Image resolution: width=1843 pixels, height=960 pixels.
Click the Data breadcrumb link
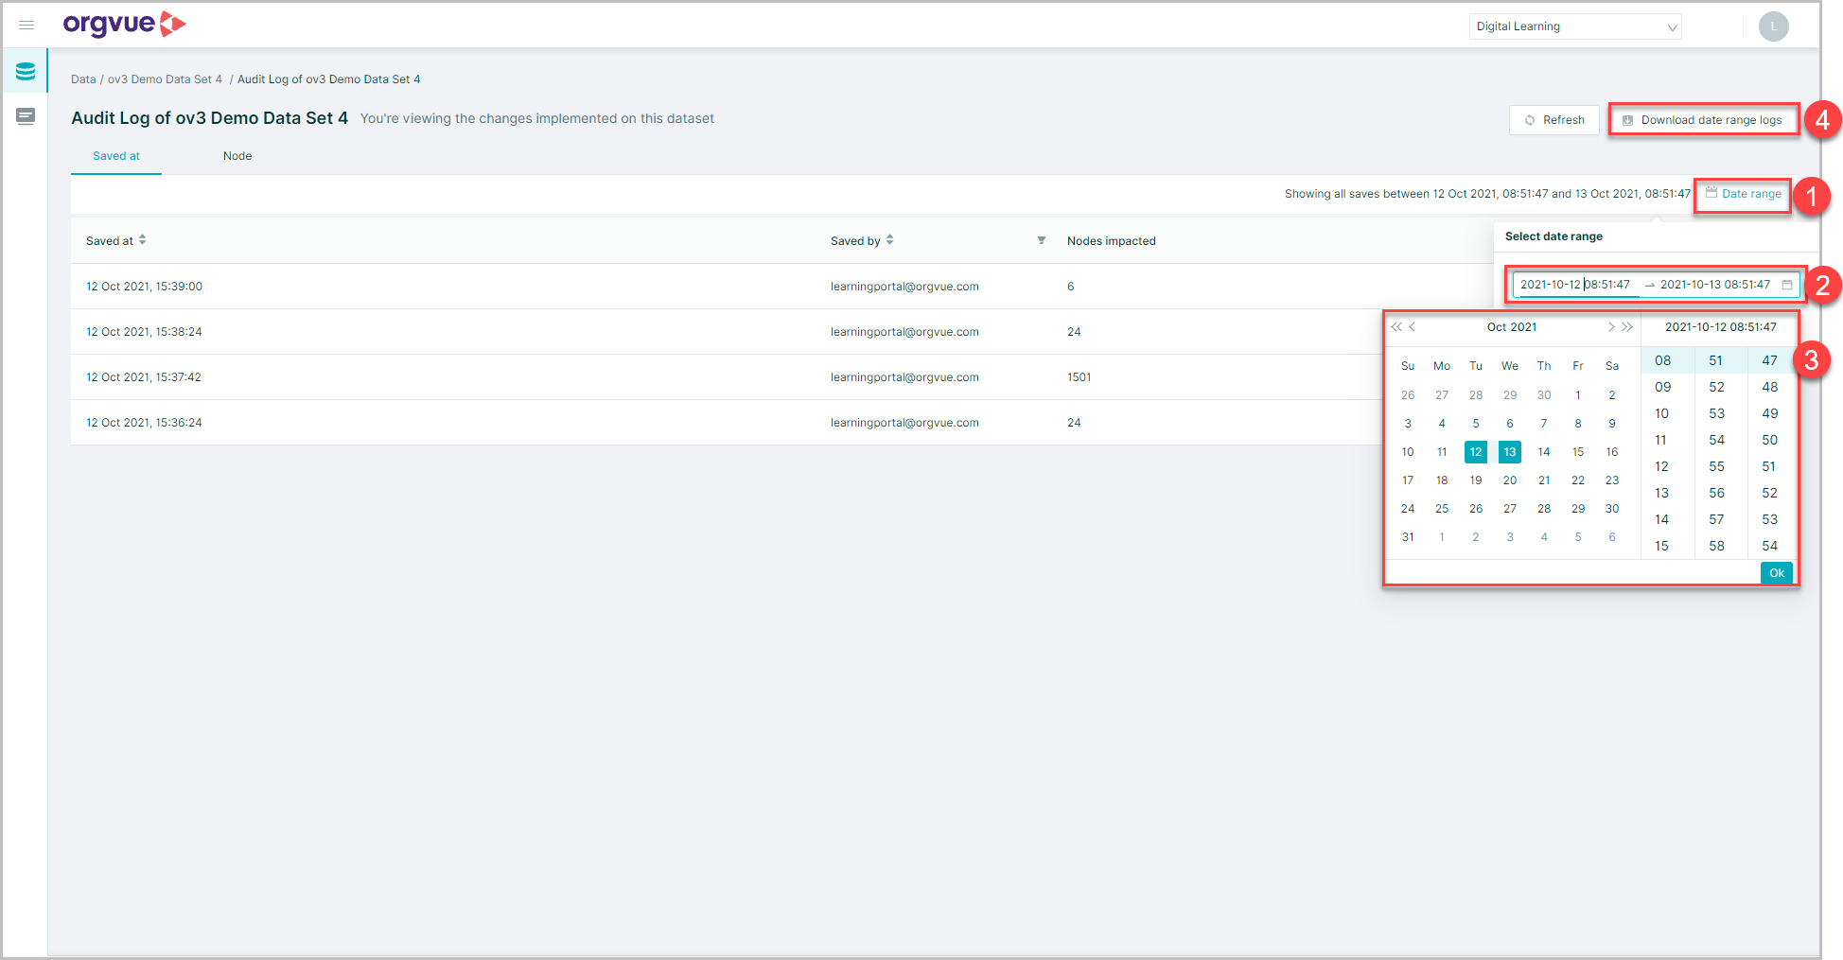click(83, 79)
